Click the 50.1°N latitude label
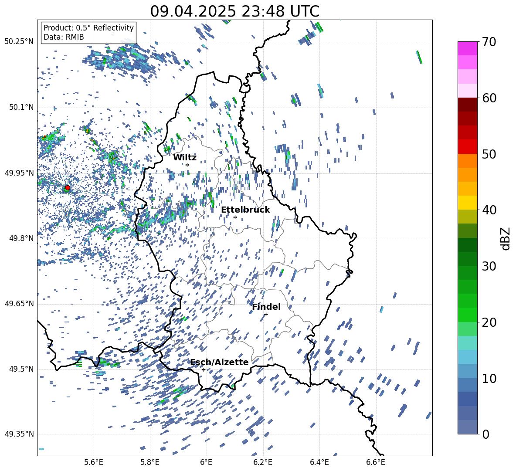 tap(21, 107)
